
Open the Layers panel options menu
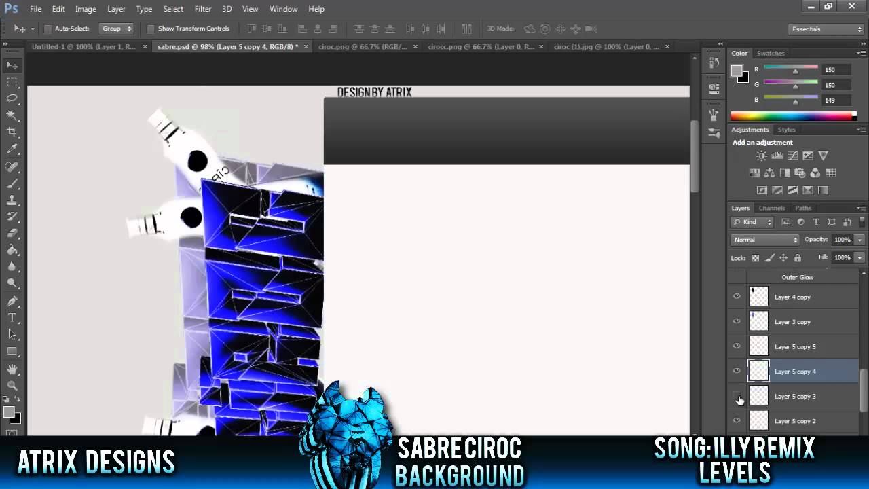click(861, 208)
